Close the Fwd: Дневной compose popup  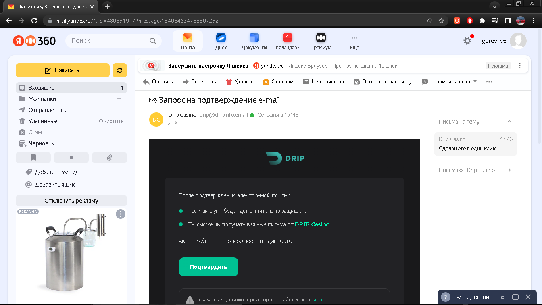[528, 297]
